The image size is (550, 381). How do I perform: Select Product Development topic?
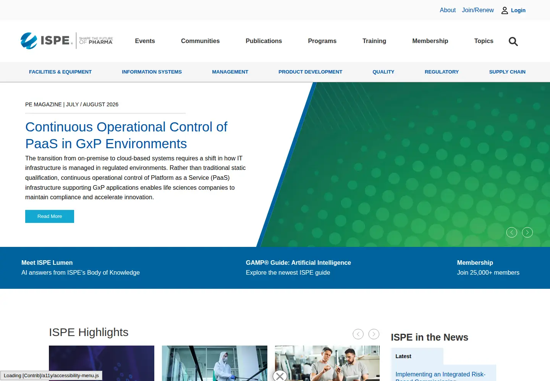pyautogui.click(x=311, y=72)
